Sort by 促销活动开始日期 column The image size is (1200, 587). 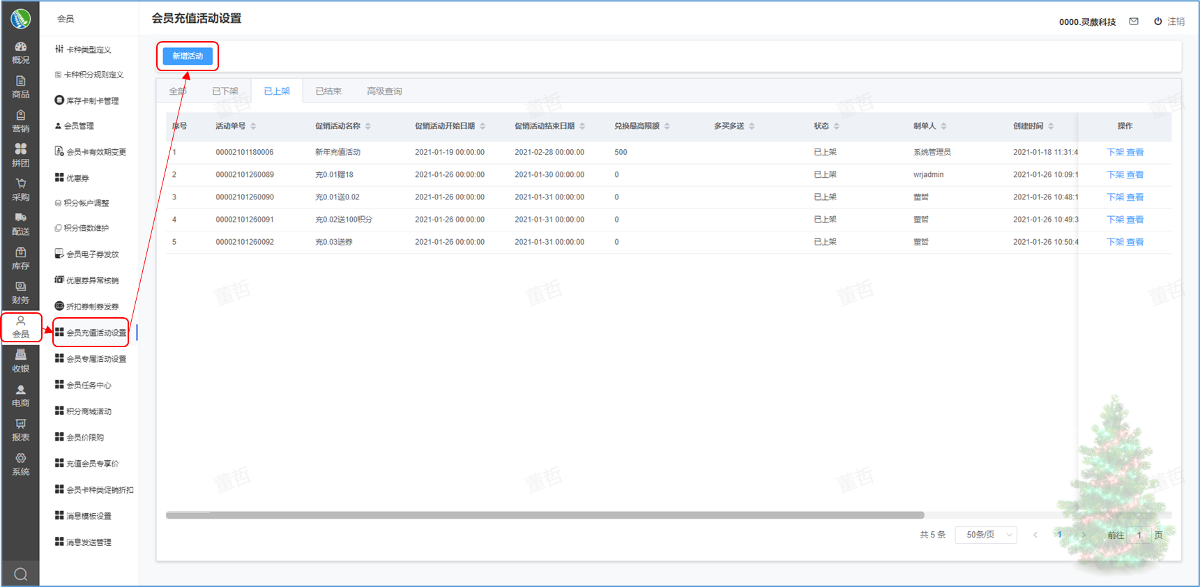[483, 126]
